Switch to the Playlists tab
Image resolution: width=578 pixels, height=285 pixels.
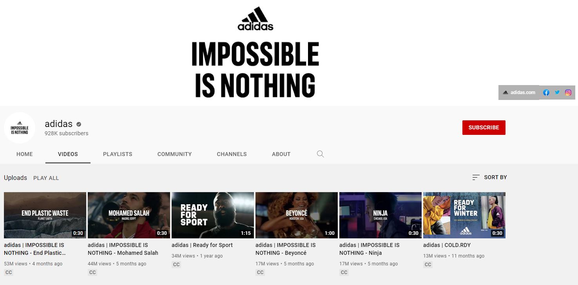click(118, 154)
